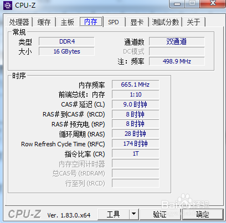Click the tRP 8 时钟 value
226x223 pixels.
(x=135, y=124)
